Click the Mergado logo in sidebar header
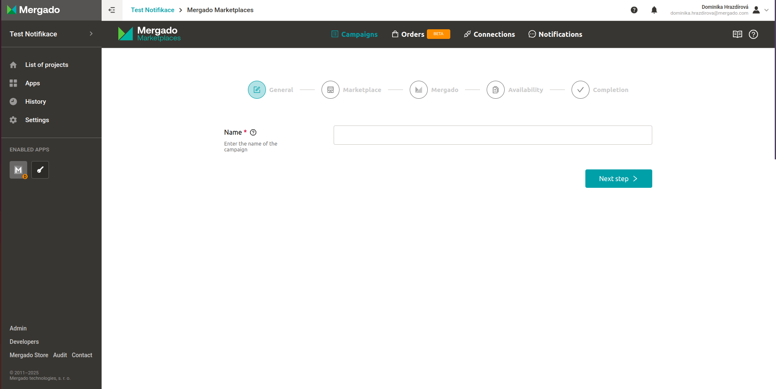The height and width of the screenshot is (389, 776). coord(33,10)
